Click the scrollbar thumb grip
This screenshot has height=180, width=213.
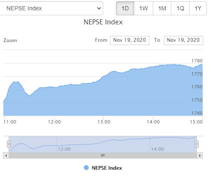tap(103, 155)
